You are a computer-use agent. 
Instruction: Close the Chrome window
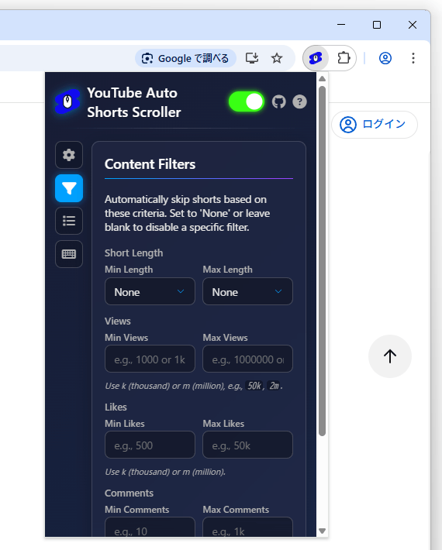[x=413, y=25]
